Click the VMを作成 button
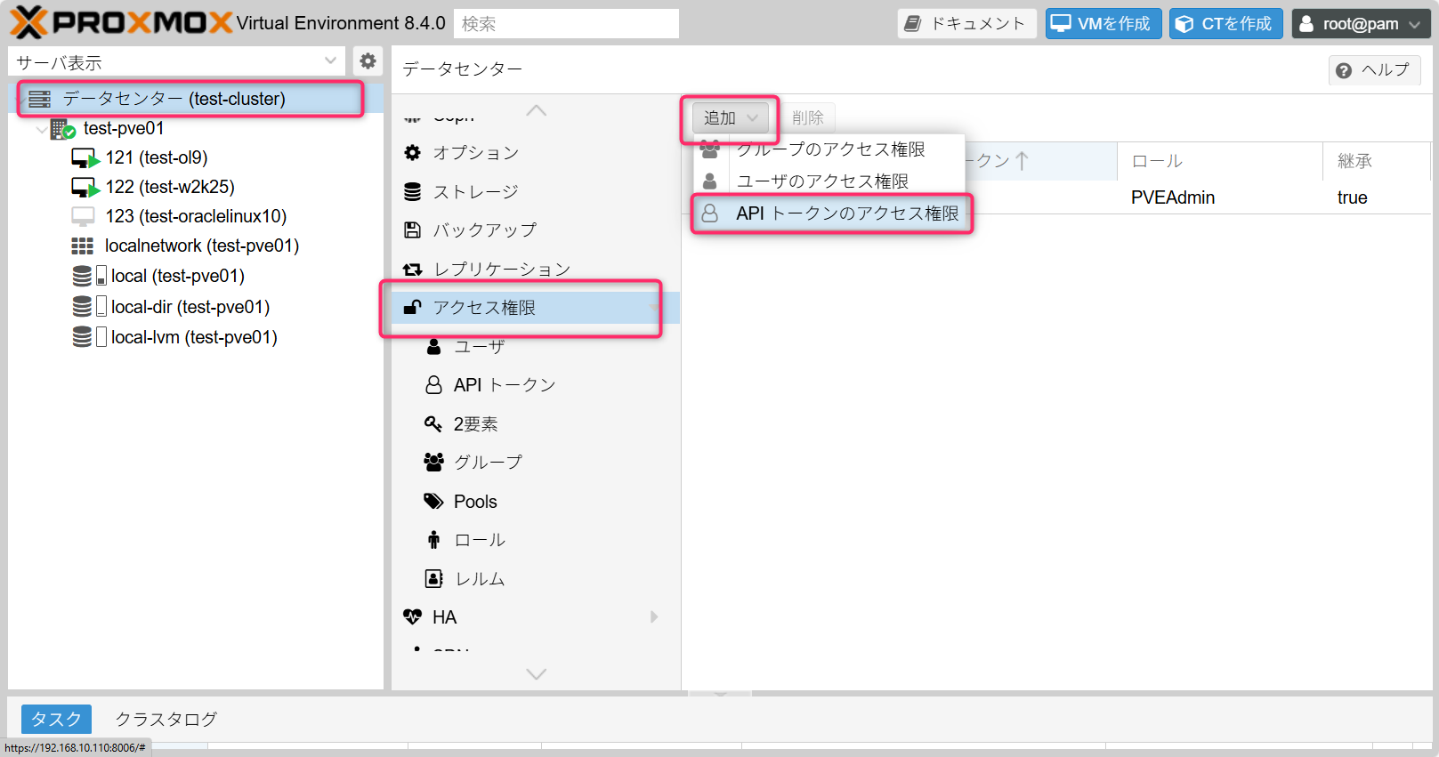Viewport: 1439px width, 757px height. [1104, 24]
